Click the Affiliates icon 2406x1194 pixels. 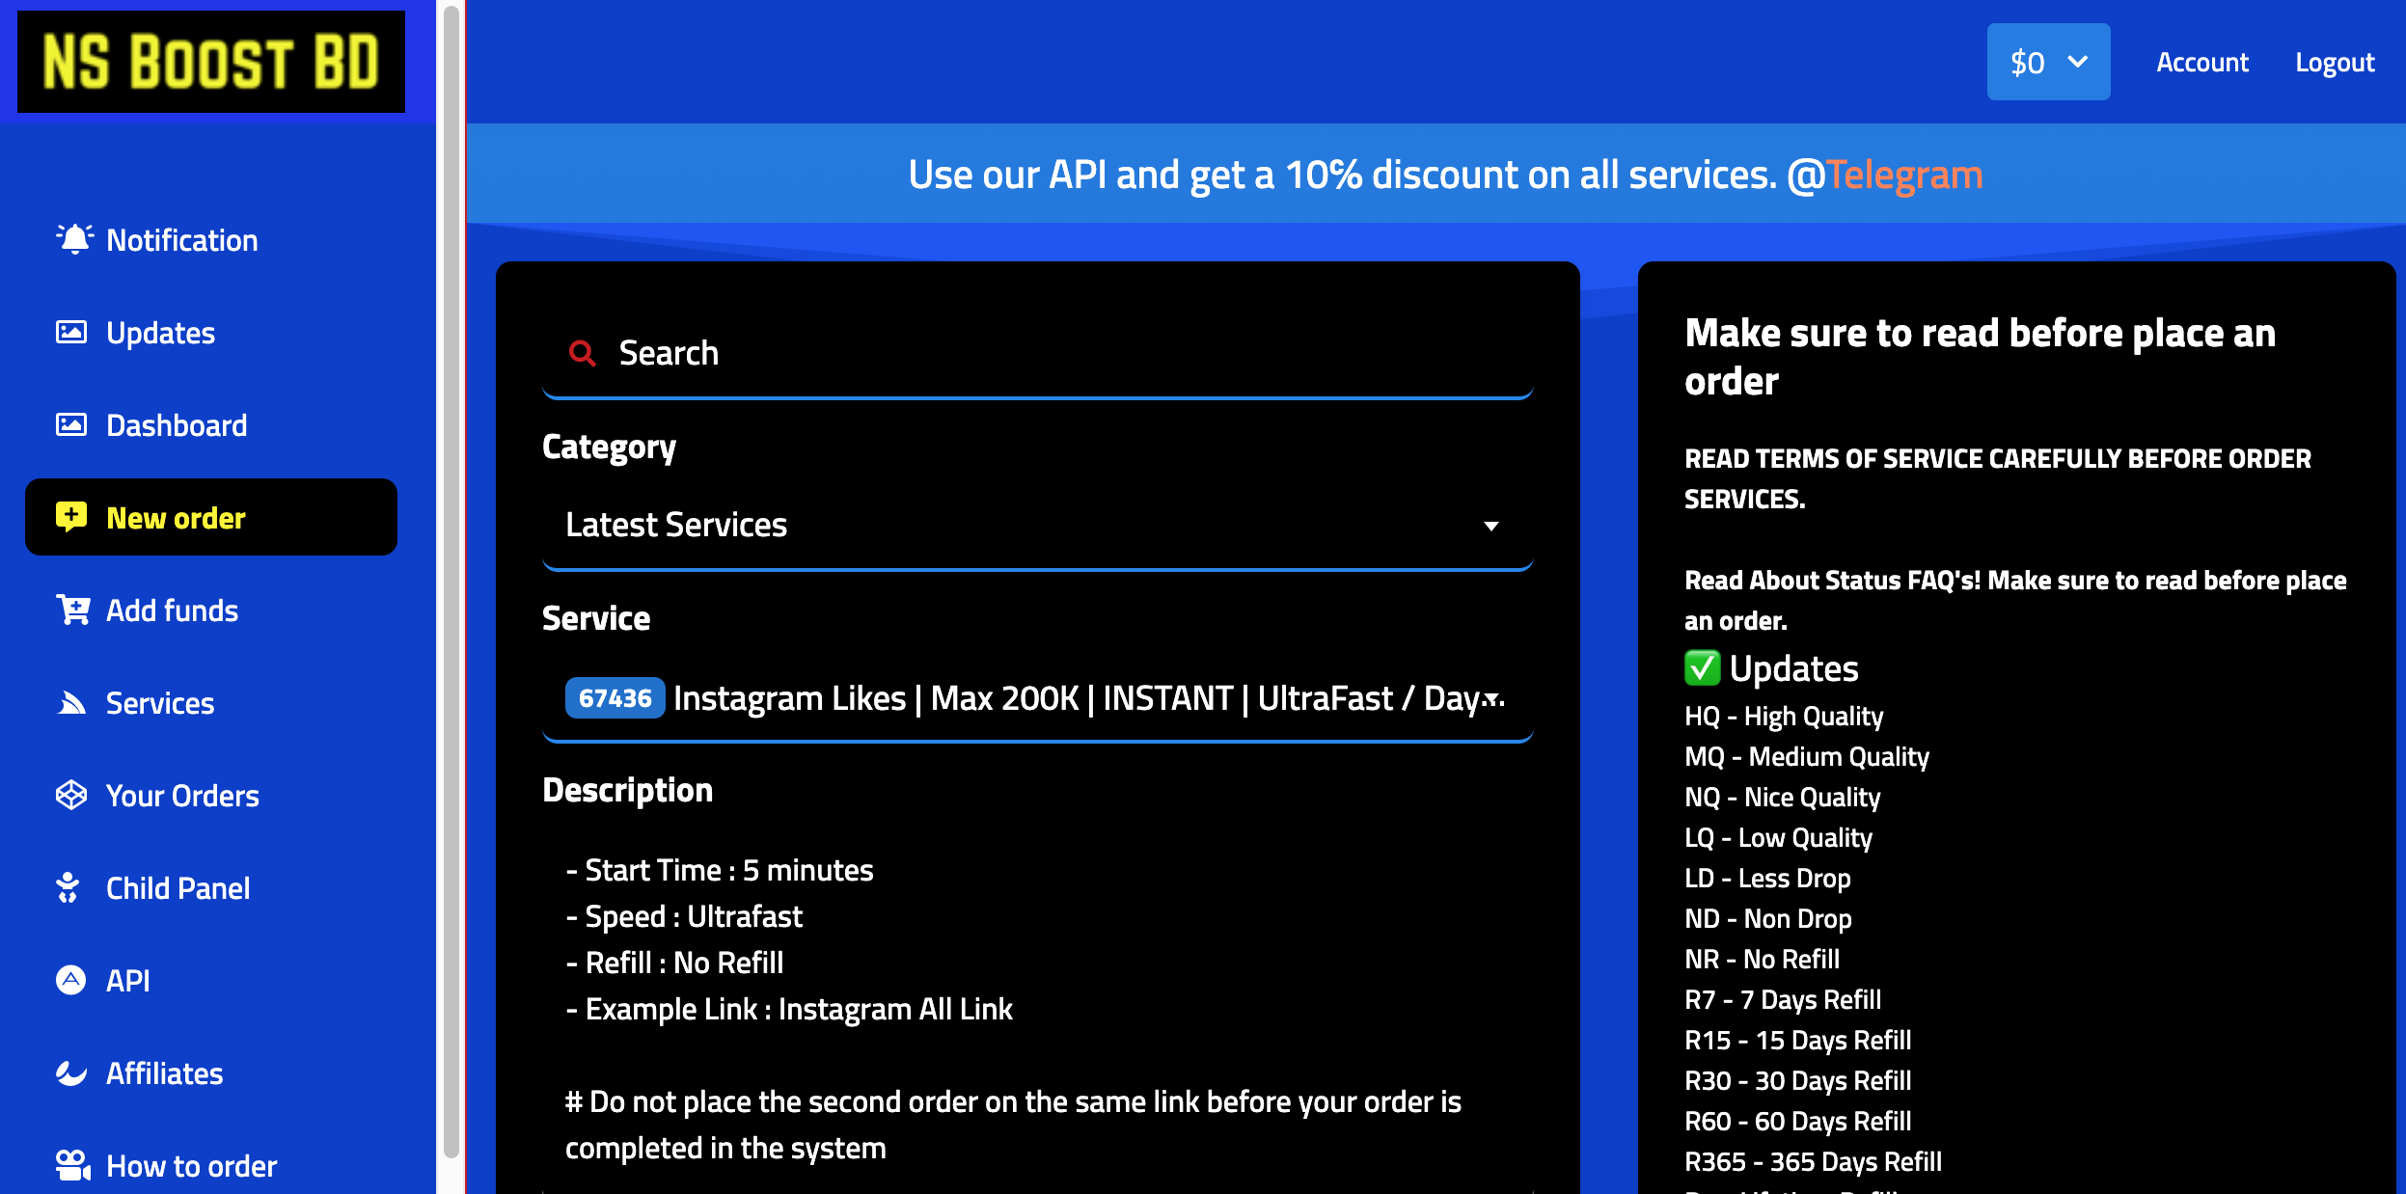70,1072
